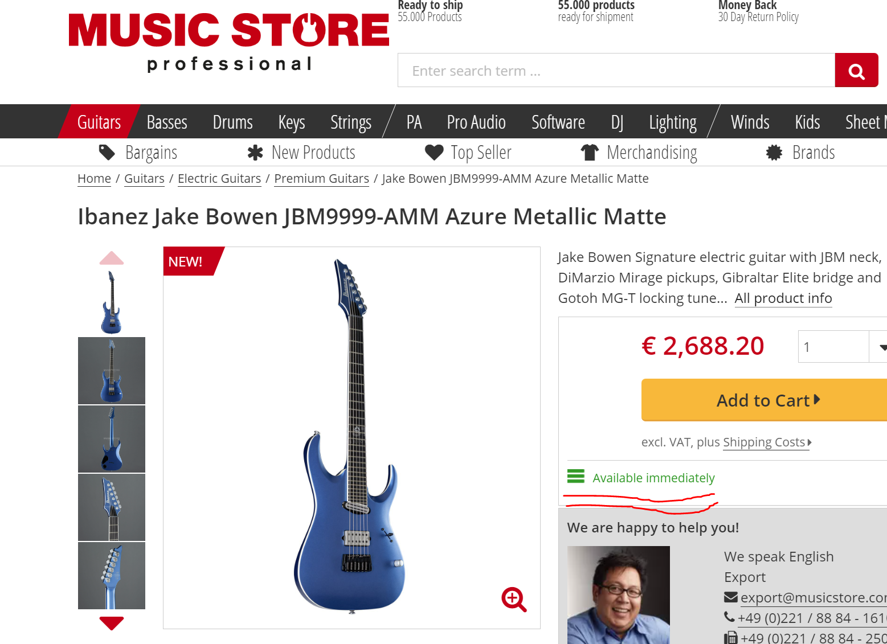Open the Pro Audio menu item
Viewport: 887px width, 644px height.
[476, 122]
